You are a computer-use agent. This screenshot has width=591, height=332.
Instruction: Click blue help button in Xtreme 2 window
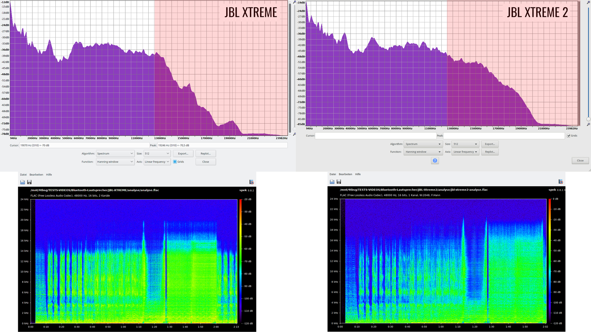point(435,160)
